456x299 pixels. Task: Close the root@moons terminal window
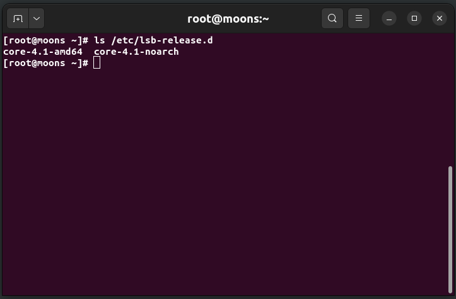coord(440,19)
